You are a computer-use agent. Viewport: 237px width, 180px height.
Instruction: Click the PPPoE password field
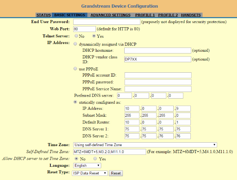click(x=158, y=82)
